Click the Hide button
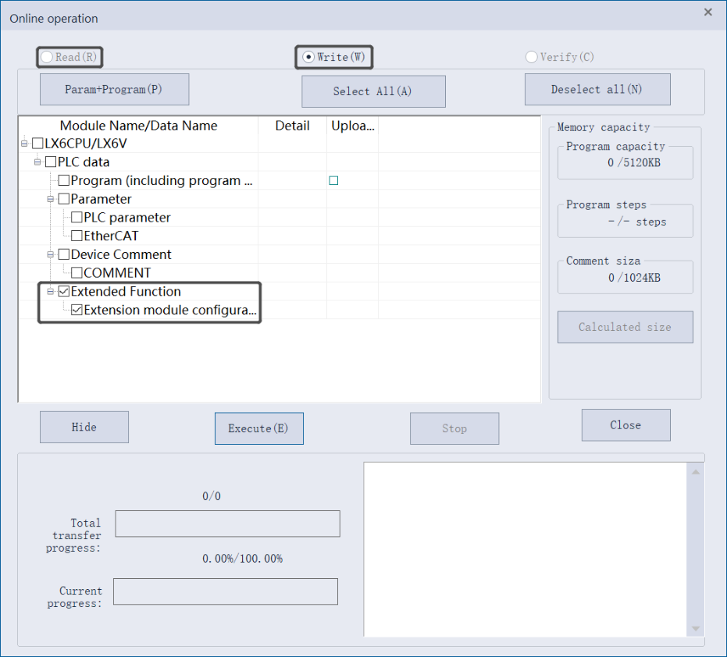This screenshot has width=727, height=657. coord(84,427)
